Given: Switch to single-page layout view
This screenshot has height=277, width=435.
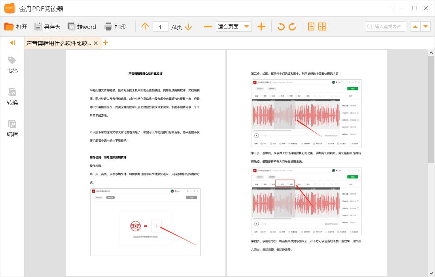Looking at the screenshot, I should tap(312, 27).
